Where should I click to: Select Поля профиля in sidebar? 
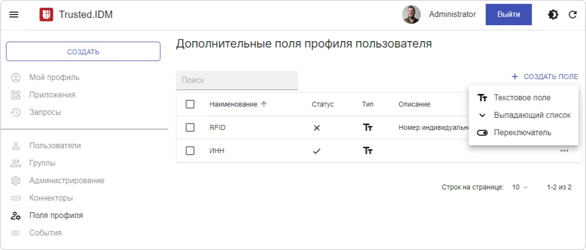click(x=56, y=216)
